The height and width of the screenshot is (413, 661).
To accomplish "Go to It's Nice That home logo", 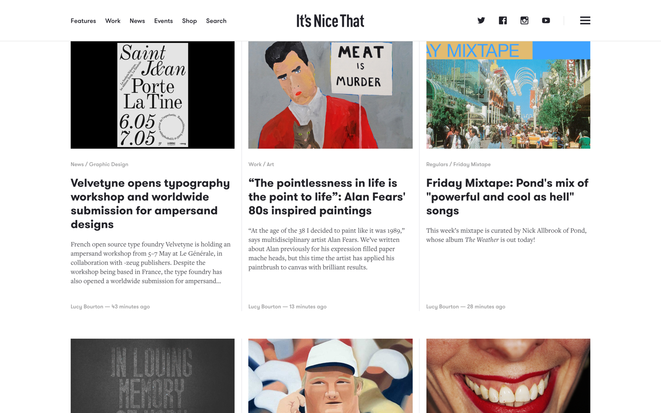I will click(330, 21).
